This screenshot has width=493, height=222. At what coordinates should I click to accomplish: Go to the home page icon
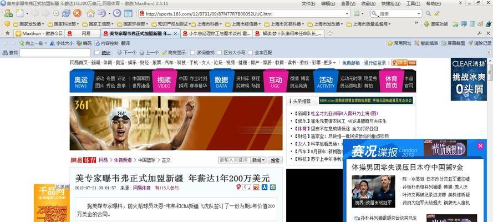point(90,13)
